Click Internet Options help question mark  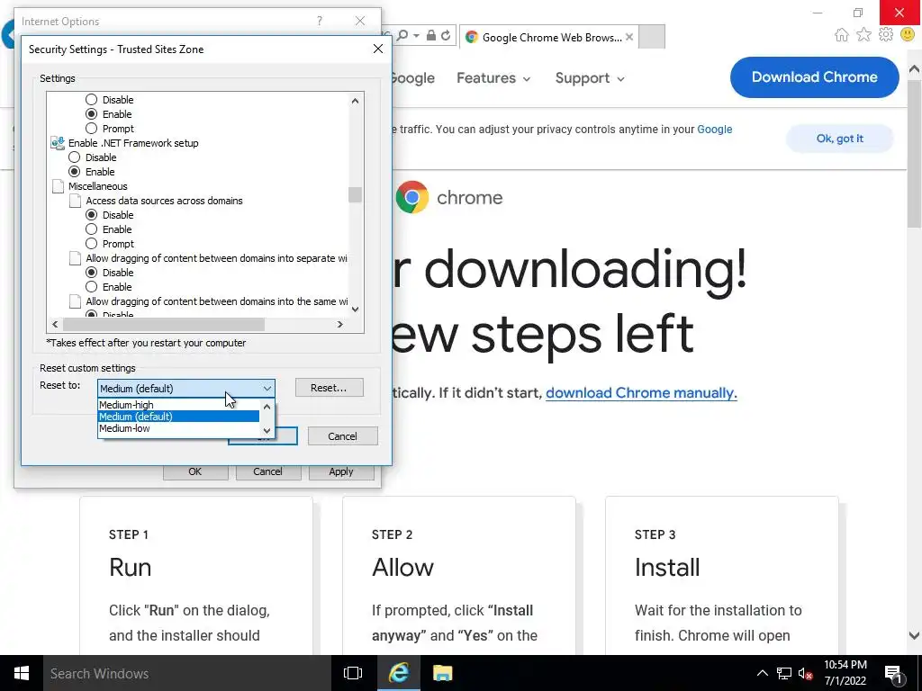pos(320,22)
